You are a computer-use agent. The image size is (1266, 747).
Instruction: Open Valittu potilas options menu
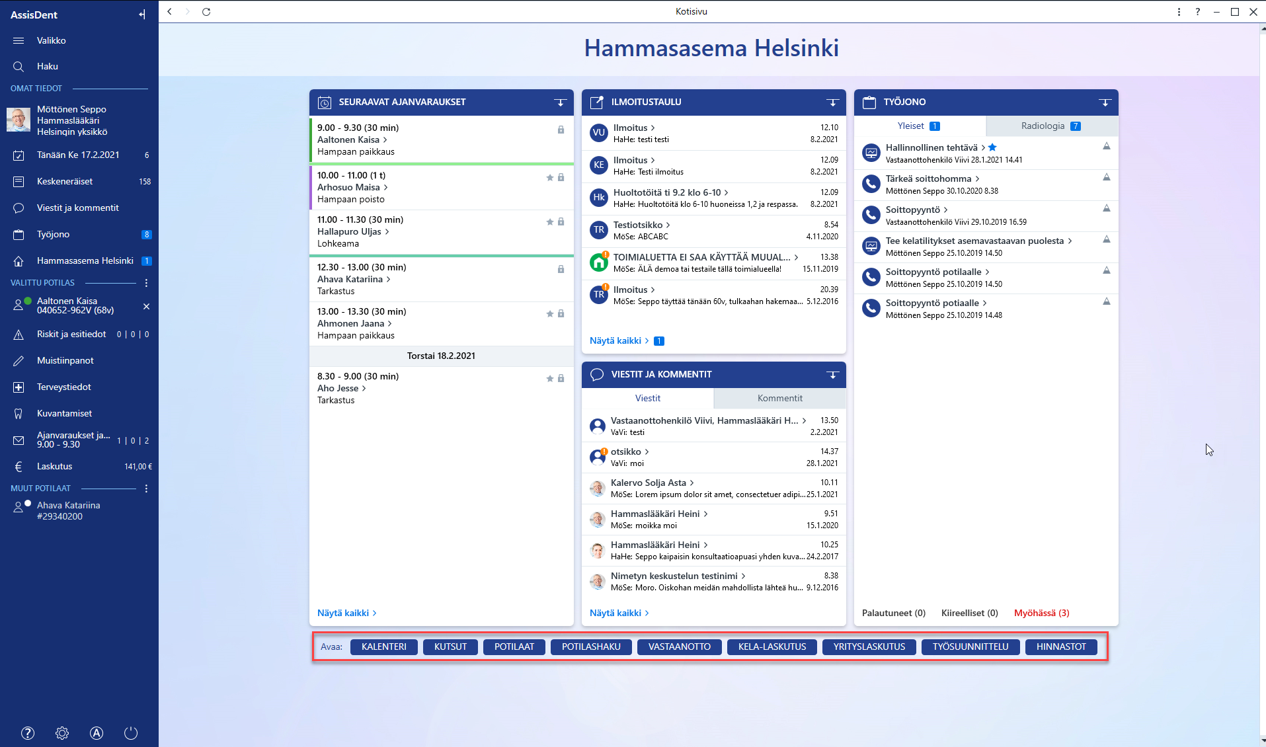point(146,282)
